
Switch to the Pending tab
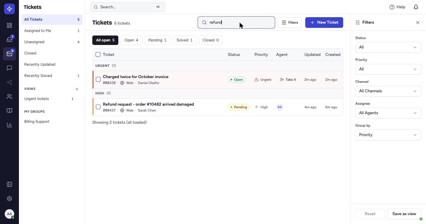pos(157,40)
